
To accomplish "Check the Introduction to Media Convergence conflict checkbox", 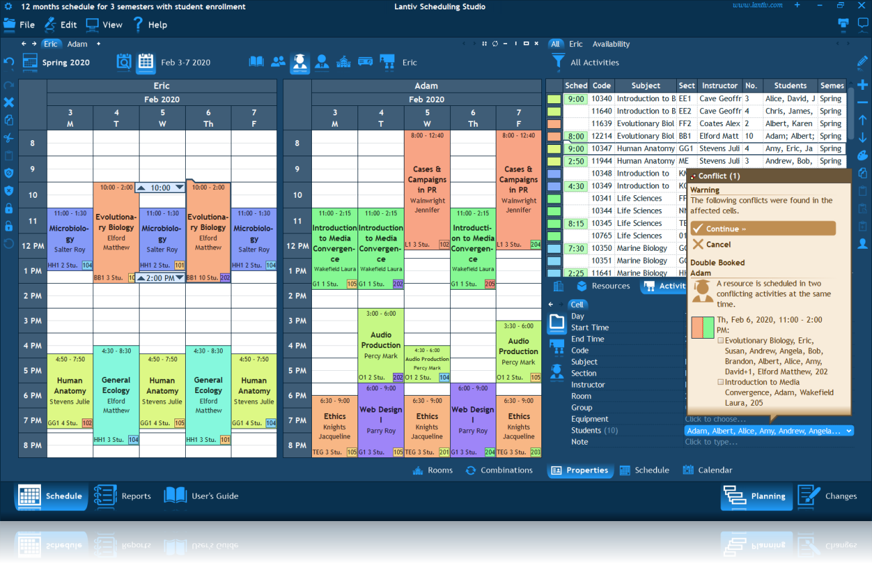I will (720, 382).
